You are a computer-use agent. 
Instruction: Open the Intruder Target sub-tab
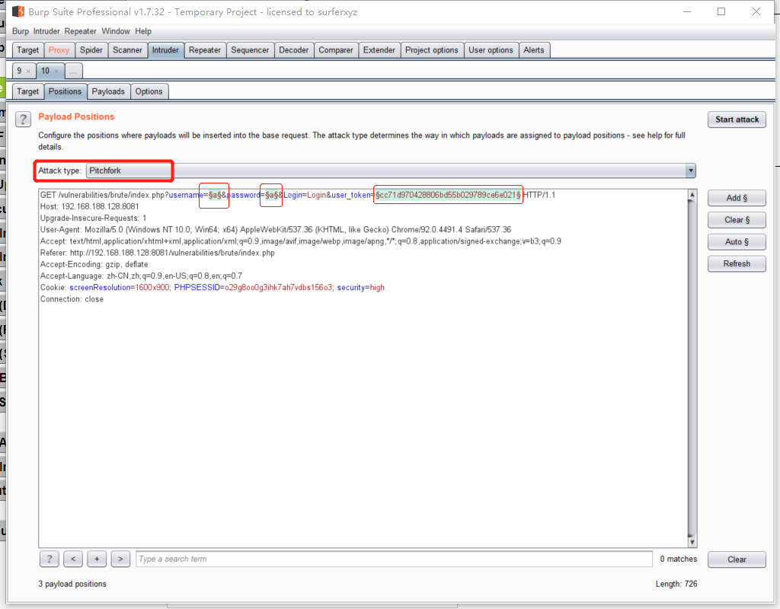click(27, 91)
